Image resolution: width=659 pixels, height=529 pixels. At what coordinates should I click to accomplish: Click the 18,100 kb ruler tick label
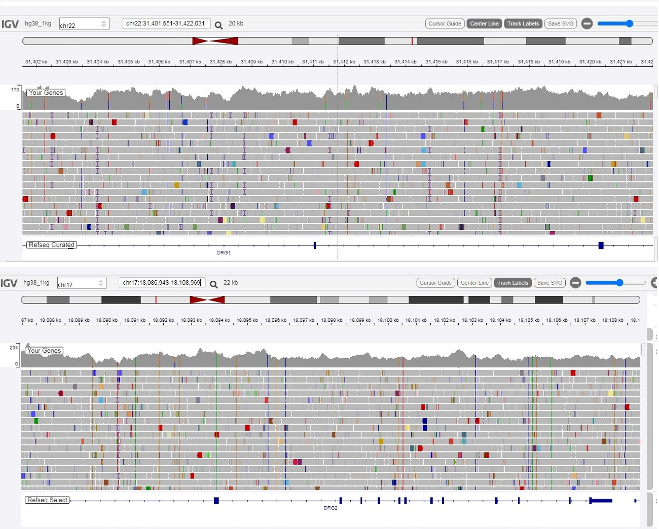click(388, 320)
